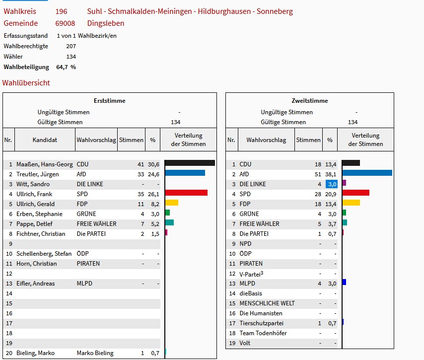Click the Gemeinde number 69008
The image size is (424, 360).
tap(65, 23)
